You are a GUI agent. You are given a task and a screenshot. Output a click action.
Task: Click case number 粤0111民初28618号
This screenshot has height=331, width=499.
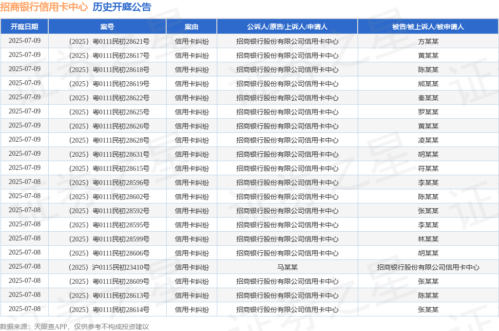point(109,70)
